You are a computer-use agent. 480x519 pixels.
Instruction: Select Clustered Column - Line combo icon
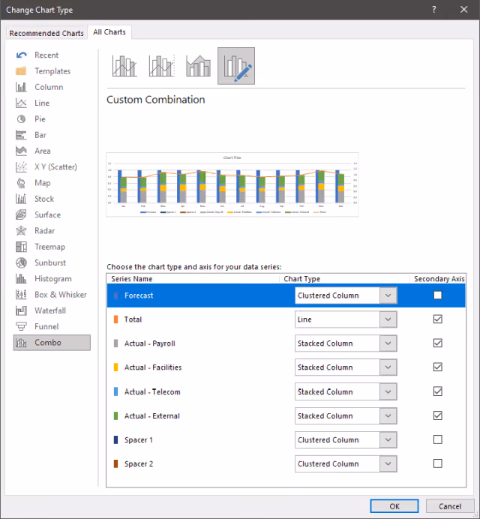(124, 66)
